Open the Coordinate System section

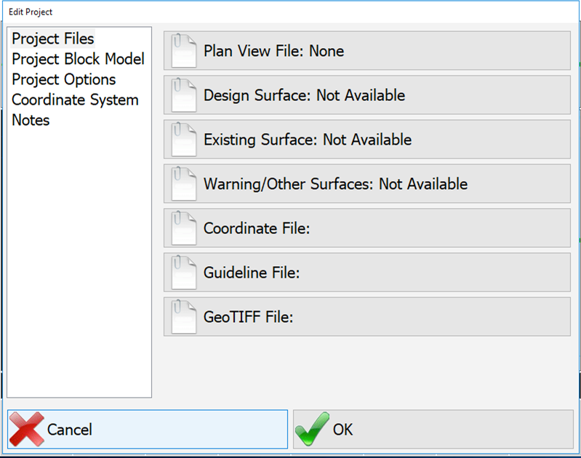pyautogui.click(x=75, y=100)
